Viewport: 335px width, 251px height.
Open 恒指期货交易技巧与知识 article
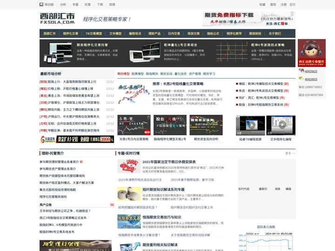(x=162, y=217)
